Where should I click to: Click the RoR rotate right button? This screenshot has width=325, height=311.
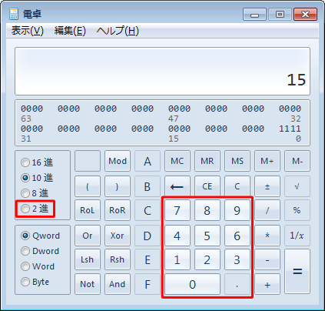tap(118, 210)
